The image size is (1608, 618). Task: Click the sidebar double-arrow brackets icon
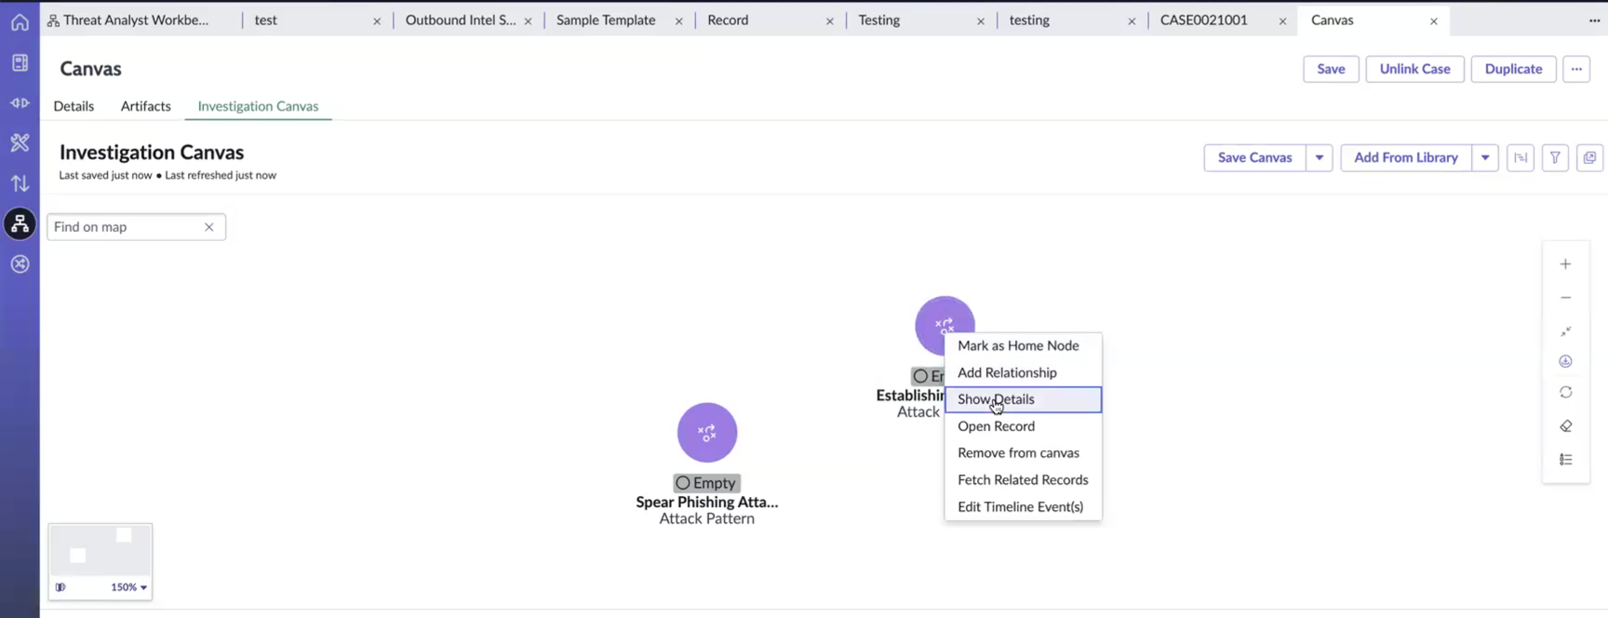coord(20,102)
